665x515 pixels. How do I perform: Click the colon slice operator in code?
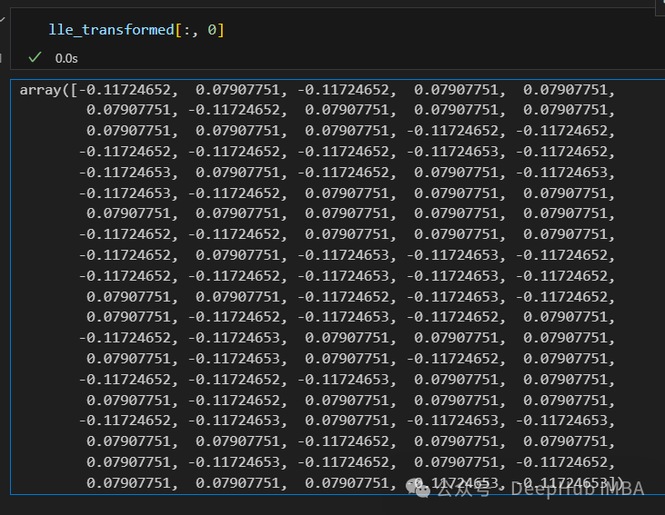tap(187, 31)
